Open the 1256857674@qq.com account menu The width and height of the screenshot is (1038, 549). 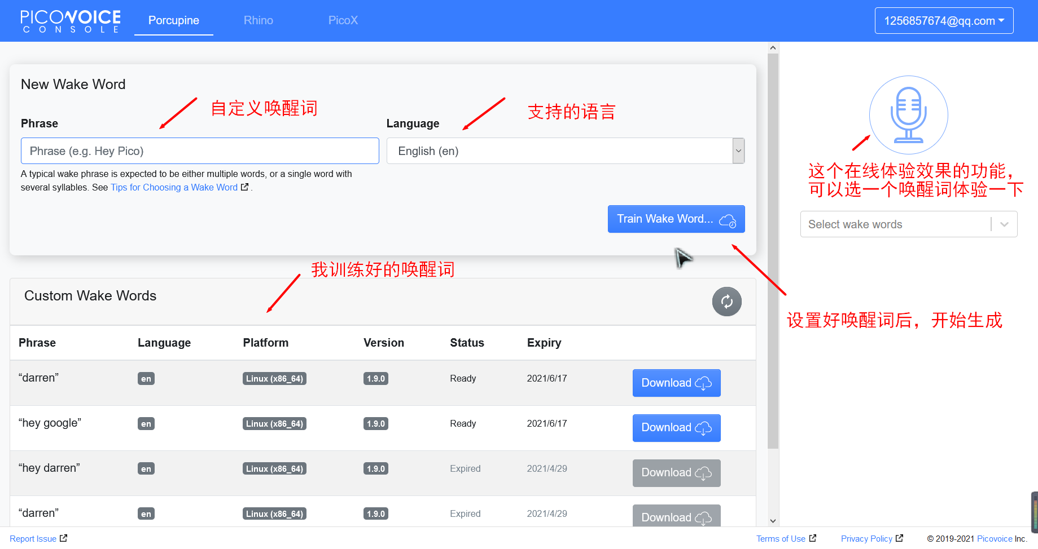943,20
